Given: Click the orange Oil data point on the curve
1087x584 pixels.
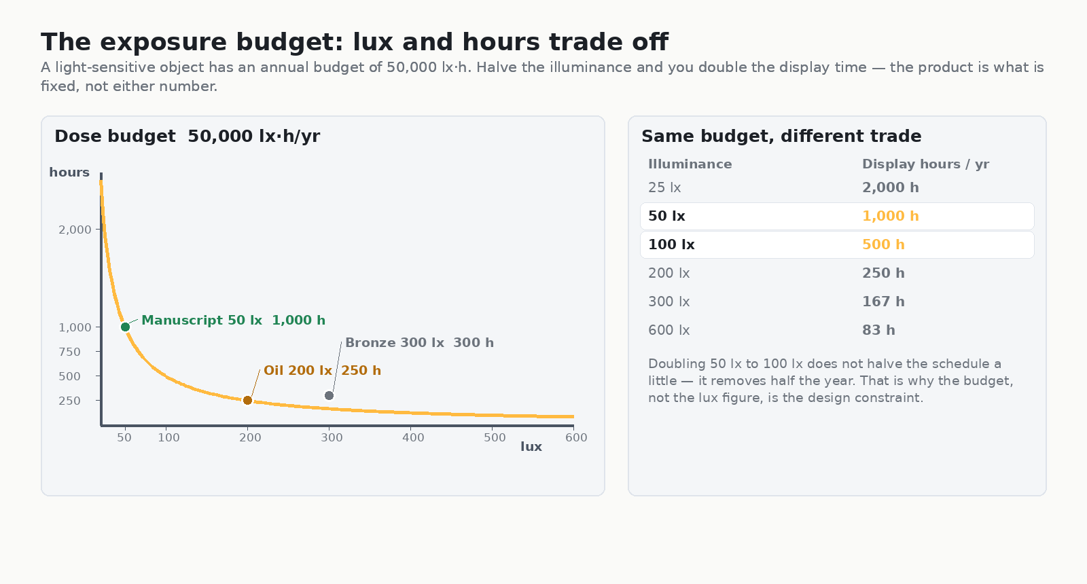Looking at the screenshot, I should tap(247, 401).
